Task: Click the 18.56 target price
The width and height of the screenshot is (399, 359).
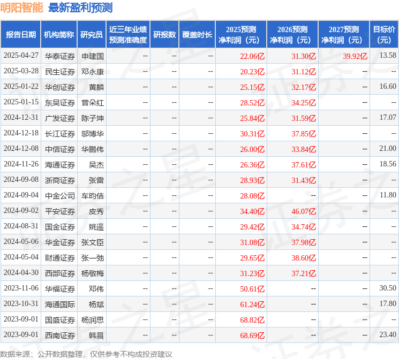Action: (388, 164)
